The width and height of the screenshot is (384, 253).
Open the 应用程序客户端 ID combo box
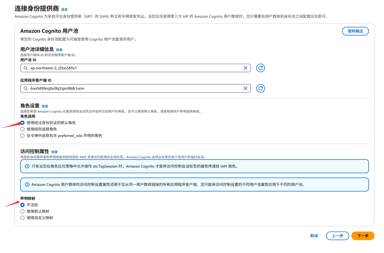(x=135, y=88)
